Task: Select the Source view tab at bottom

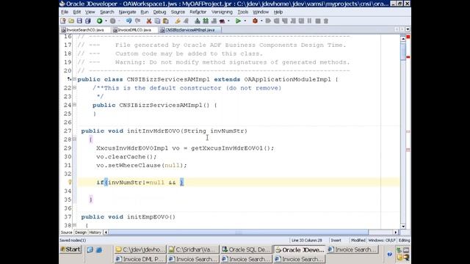Action: tap(66, 232)
